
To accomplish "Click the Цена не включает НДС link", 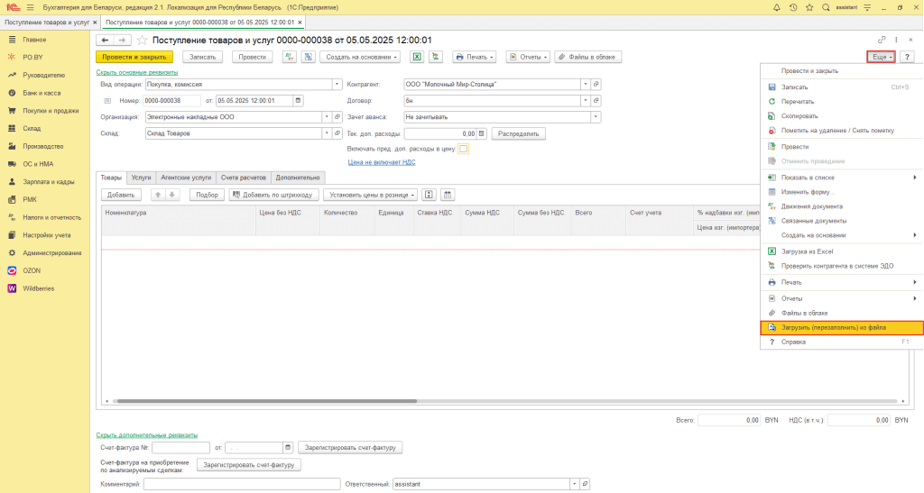I will (x=382, y=162).
